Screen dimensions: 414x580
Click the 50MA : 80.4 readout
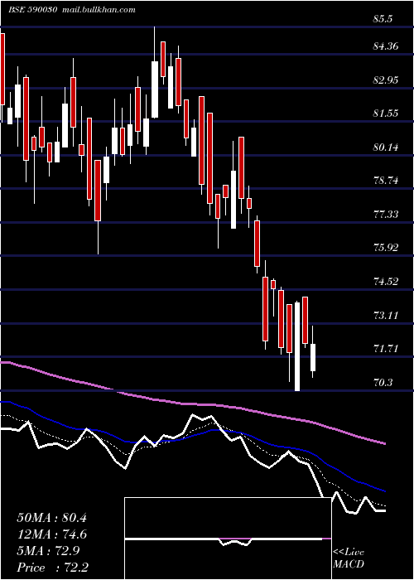(51, 518)
